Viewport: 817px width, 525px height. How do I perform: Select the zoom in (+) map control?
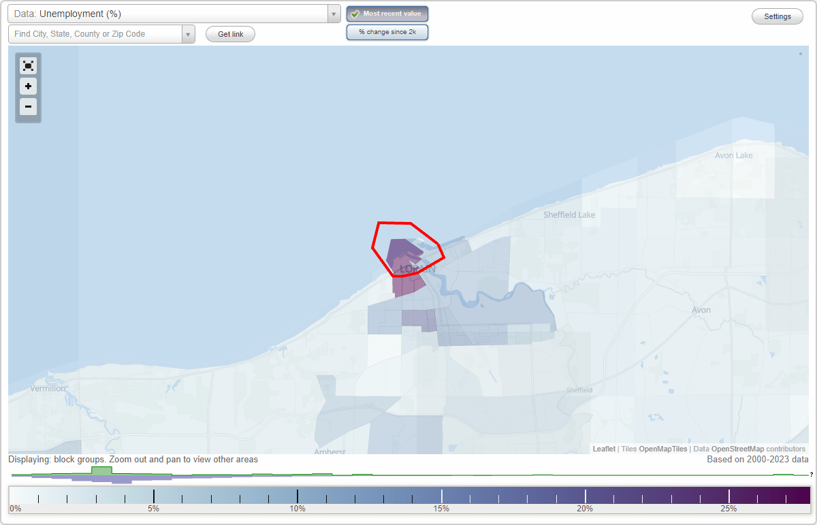pos(28,86)
